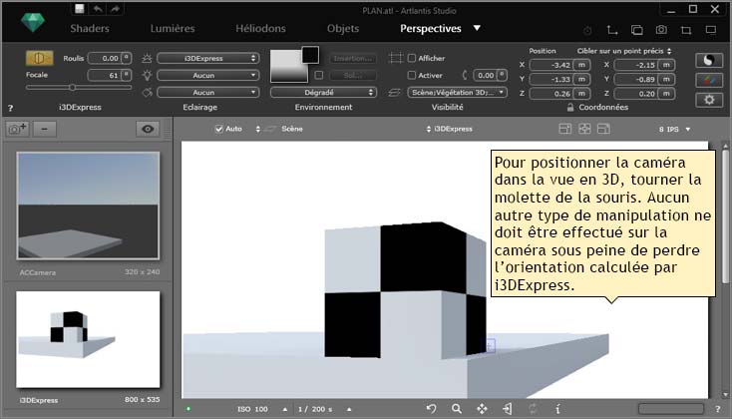The image size is (732, 419).
Task: Toggle the coordinates lock icon
Action: pyautogui.click(x=570, y=107)
